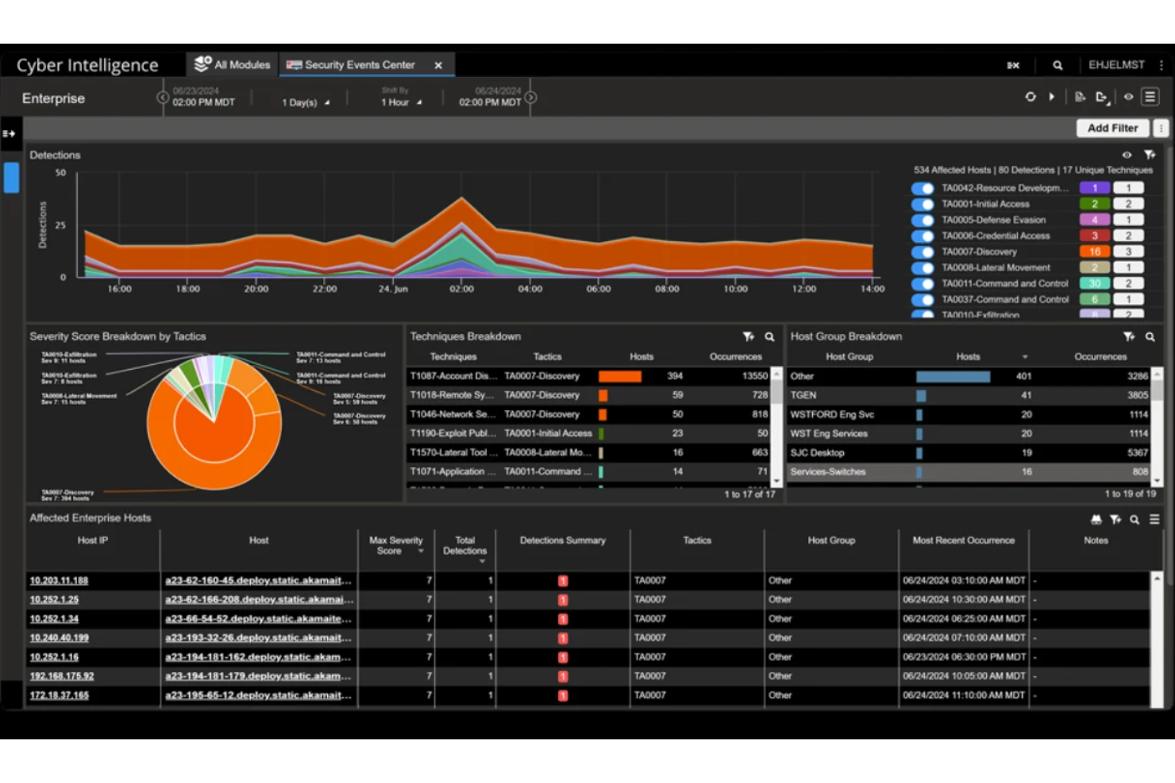The height and width of the screenshot is (783, 1175).
Task: Open the search icon in the title bar
Action: [1057, 65]
